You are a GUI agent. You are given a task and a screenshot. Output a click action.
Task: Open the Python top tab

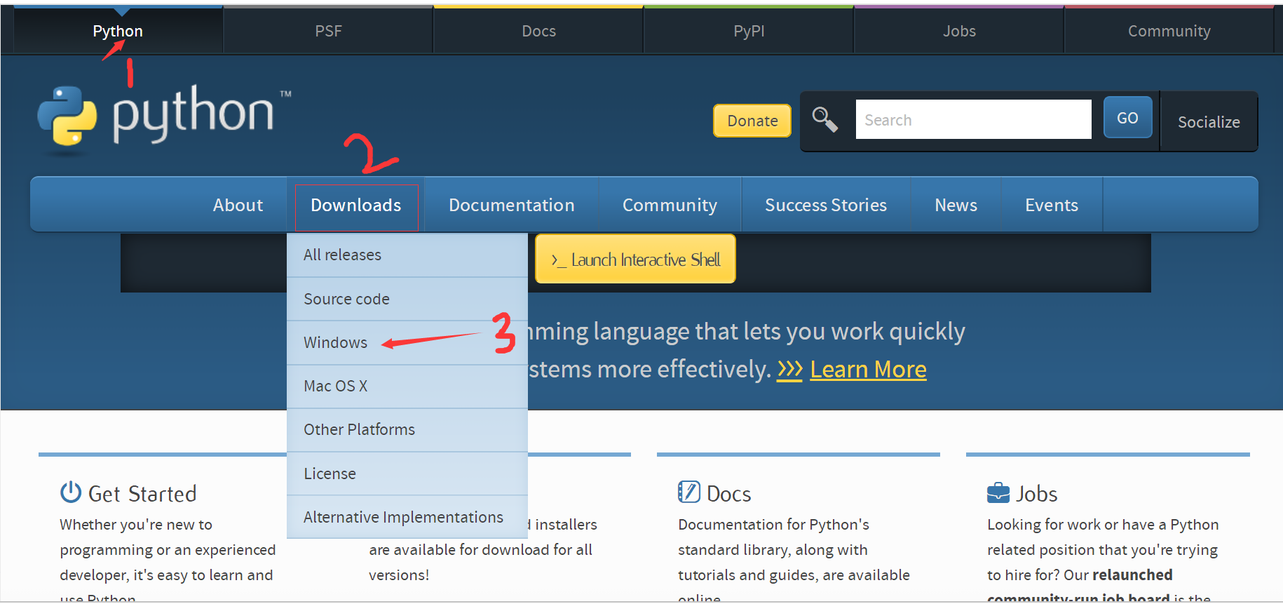(118, 31)
